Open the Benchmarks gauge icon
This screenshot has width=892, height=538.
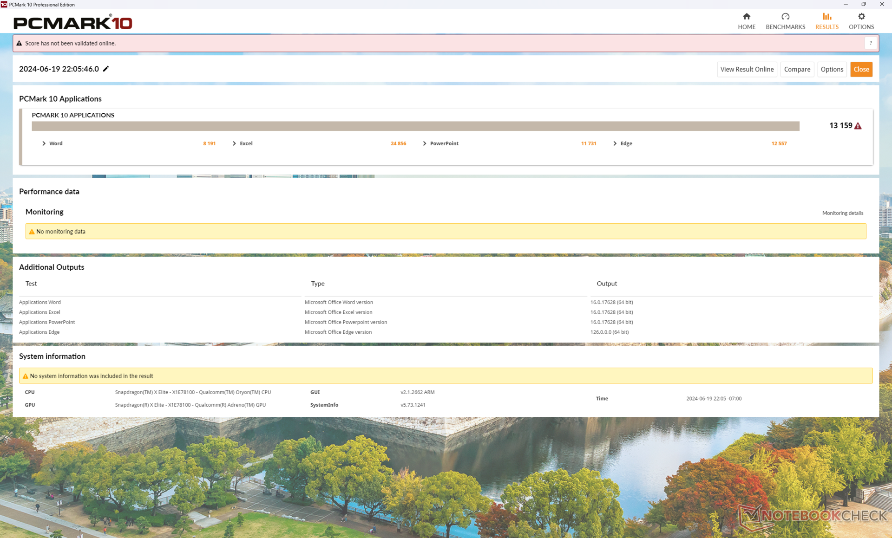click(x=785, y=17)
